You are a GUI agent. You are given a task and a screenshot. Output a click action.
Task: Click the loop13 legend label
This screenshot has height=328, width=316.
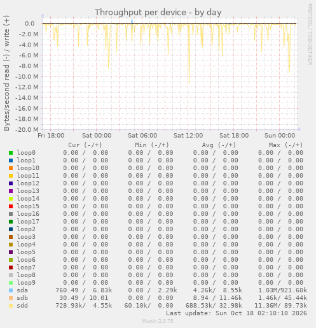28,191
